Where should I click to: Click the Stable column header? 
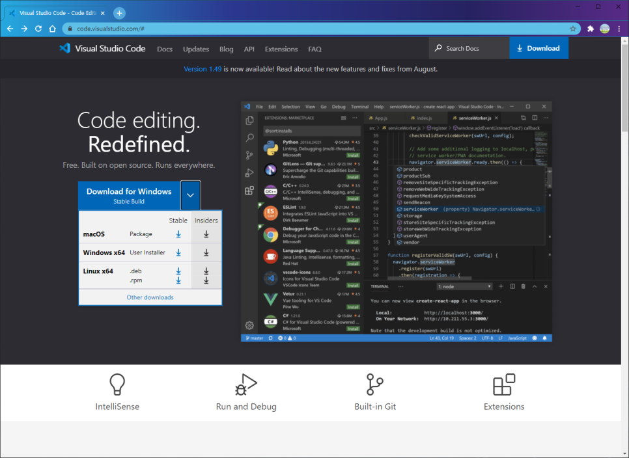178,221
